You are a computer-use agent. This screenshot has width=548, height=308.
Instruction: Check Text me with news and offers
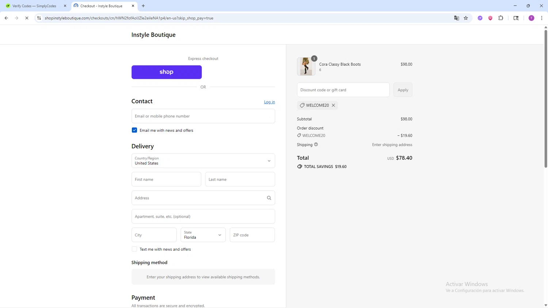point(134,249)
